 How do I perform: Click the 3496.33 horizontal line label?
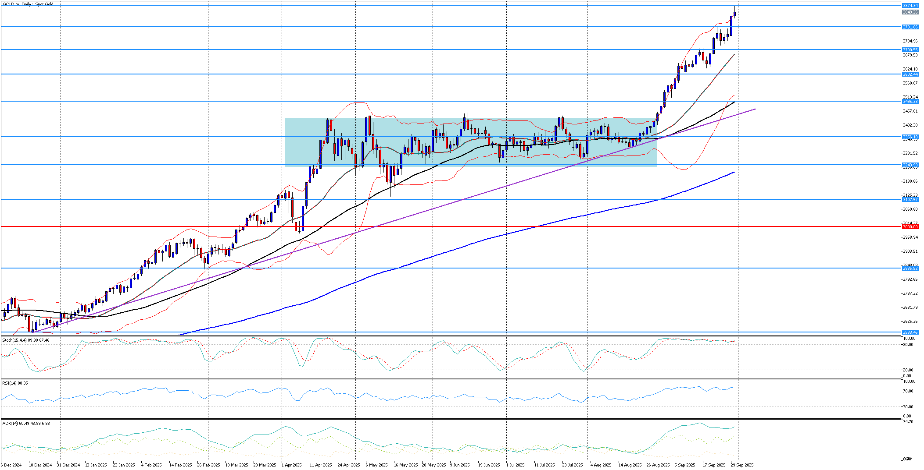point(910,102)
